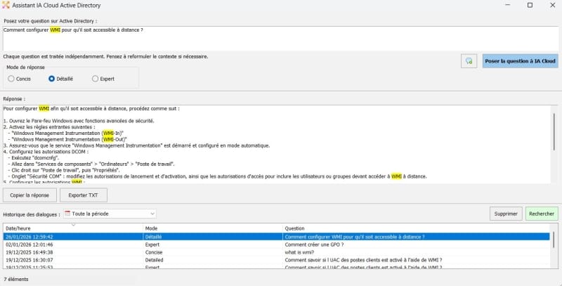
Task: Select the Détaillé response mode
Action: coord(52,79)
